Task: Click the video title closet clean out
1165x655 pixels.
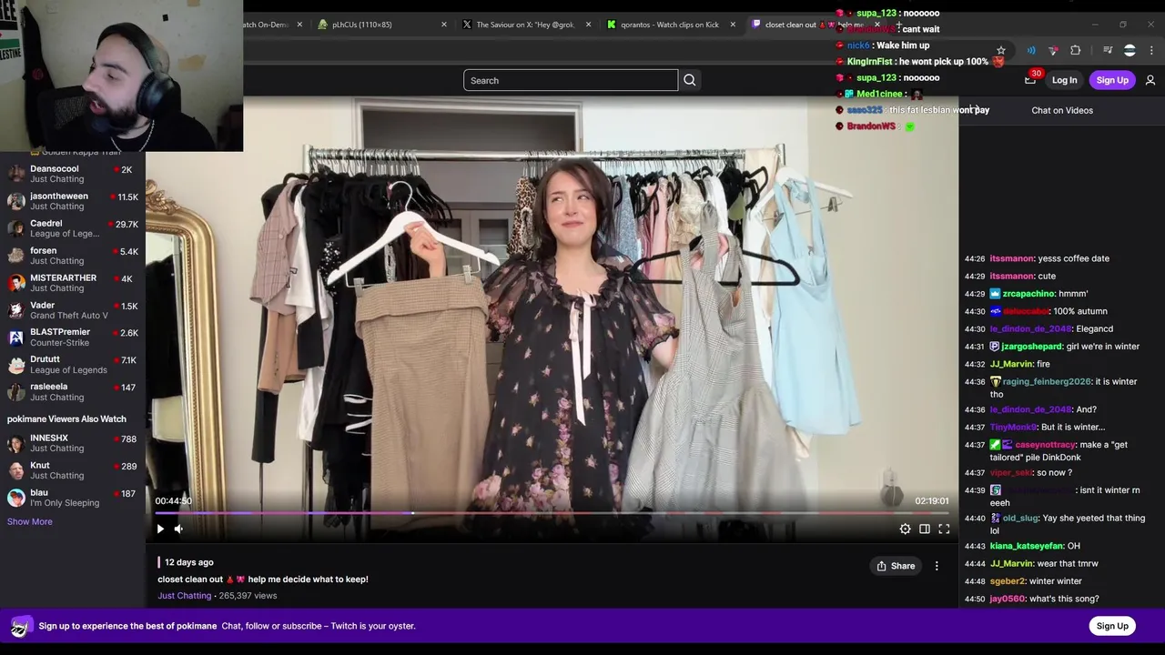Action: pyautogui.click(x=262, y=579)
